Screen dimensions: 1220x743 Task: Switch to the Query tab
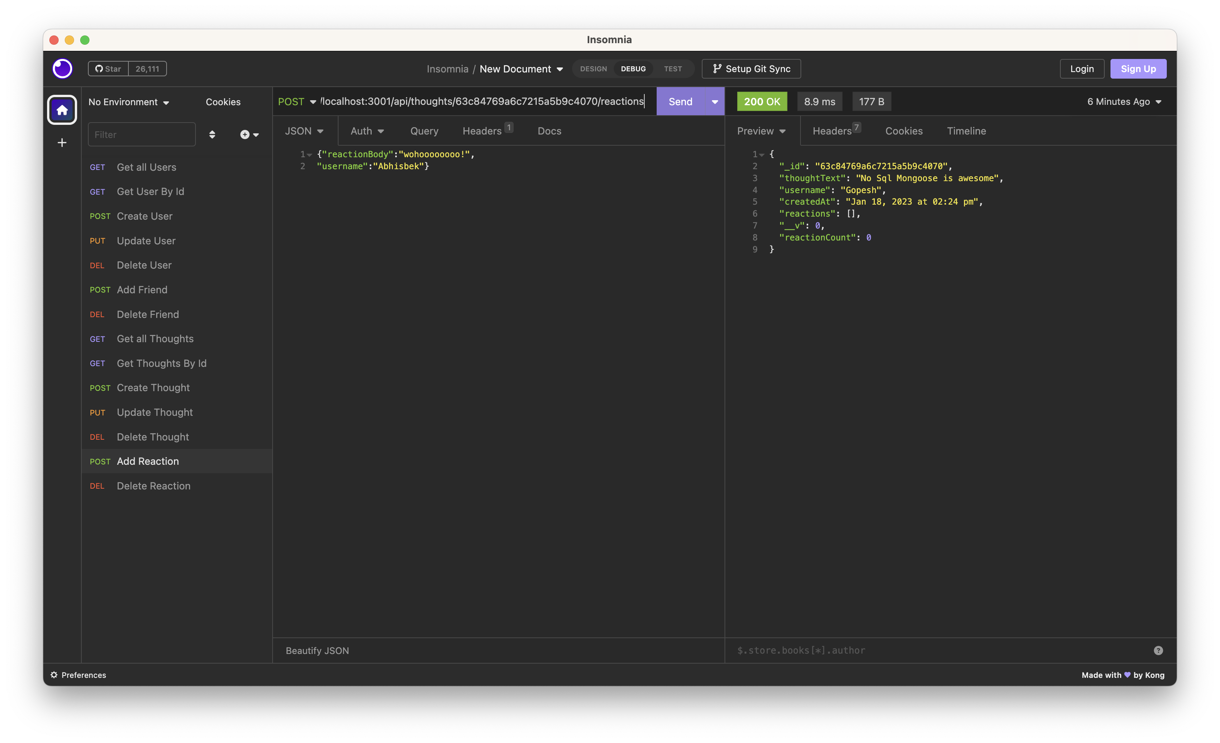[424, 131]
